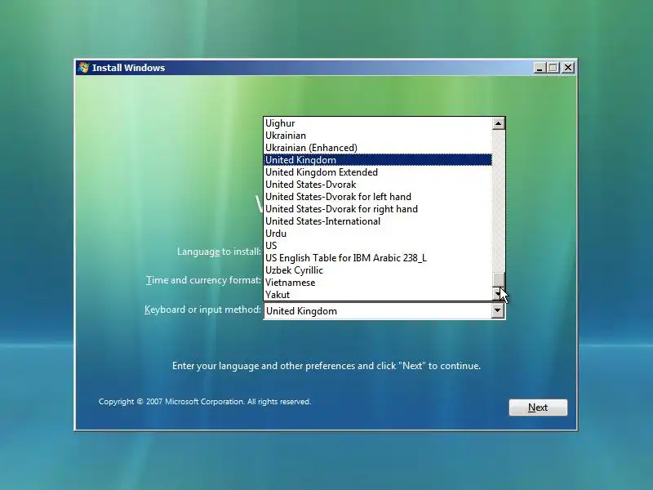Image resolution: width=653 pixels, height=490 pixels.
Task: Select US English Table for IBM Arabic 238_L
Action: [378, 258]
